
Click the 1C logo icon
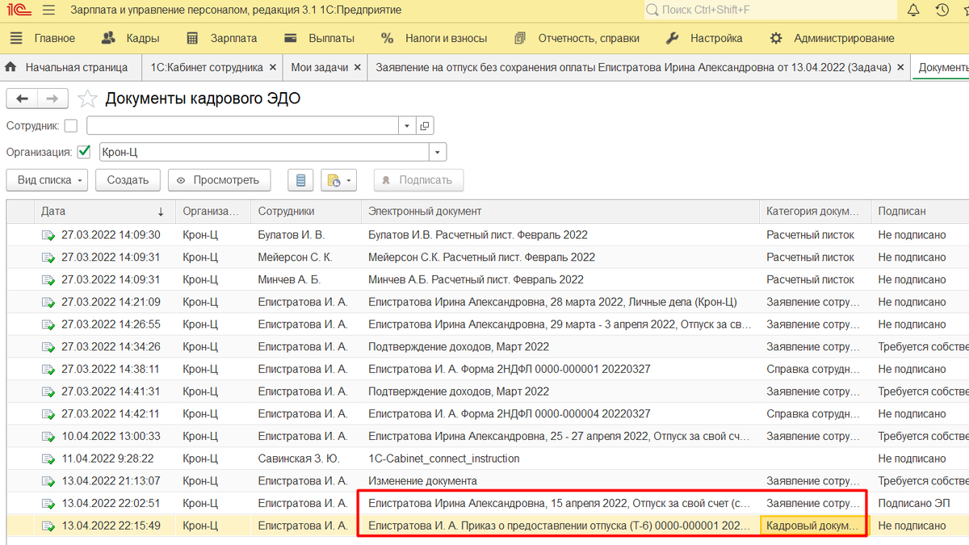(x=18, y=10)
